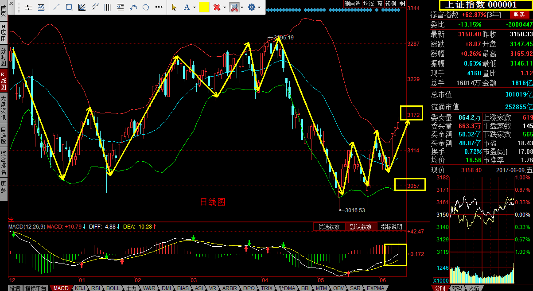Click the wave line drawing tool
This screenshot has width=533, height=291.
[x=133, y=7]
